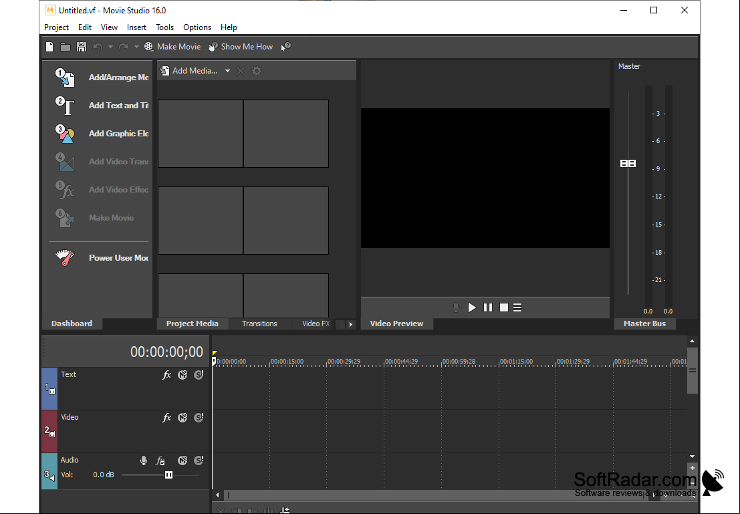Viewport: 740px width, 514px height.
Task: Click the undo arrow in the toolbar
Action: 98,47
